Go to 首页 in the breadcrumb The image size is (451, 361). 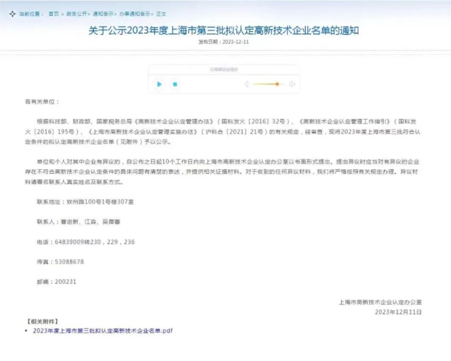tap(54, 14)
